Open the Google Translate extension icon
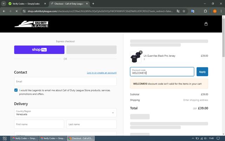 coord(193,11)
